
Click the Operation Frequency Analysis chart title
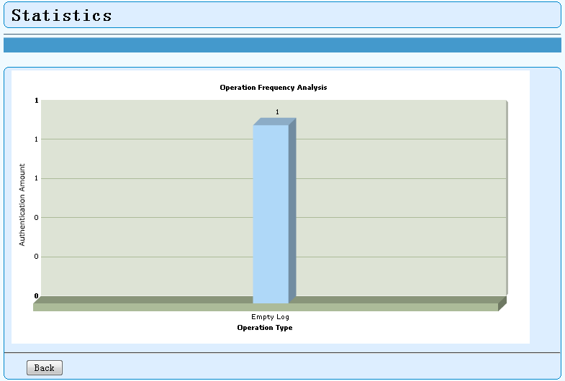tap(273, 88)
